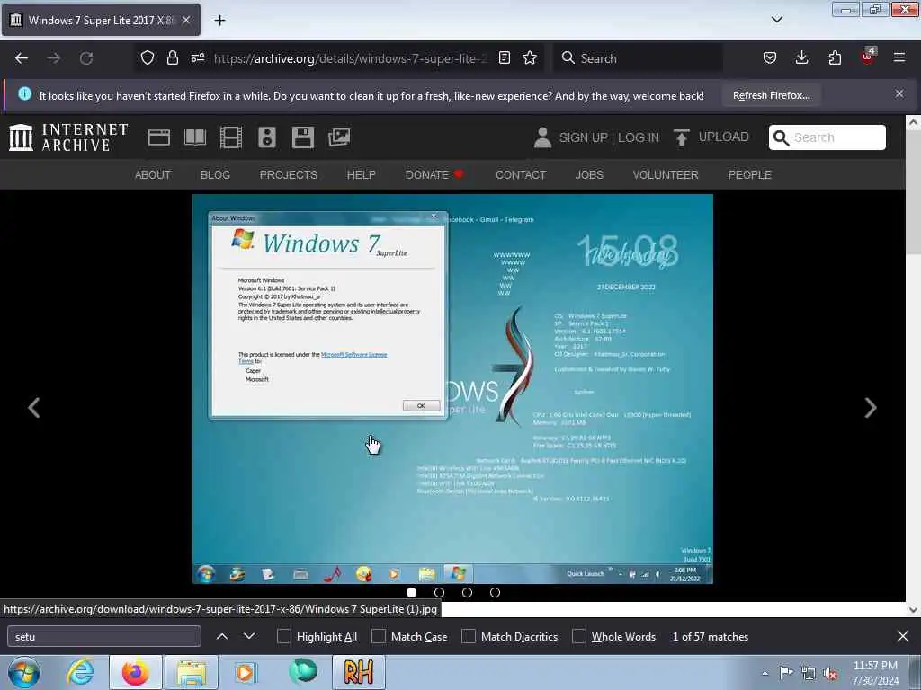Image resolution: width=921 pixels, height=690 pixels.
Task: Click the Refresh Firefox button
Action: point(771,95)
